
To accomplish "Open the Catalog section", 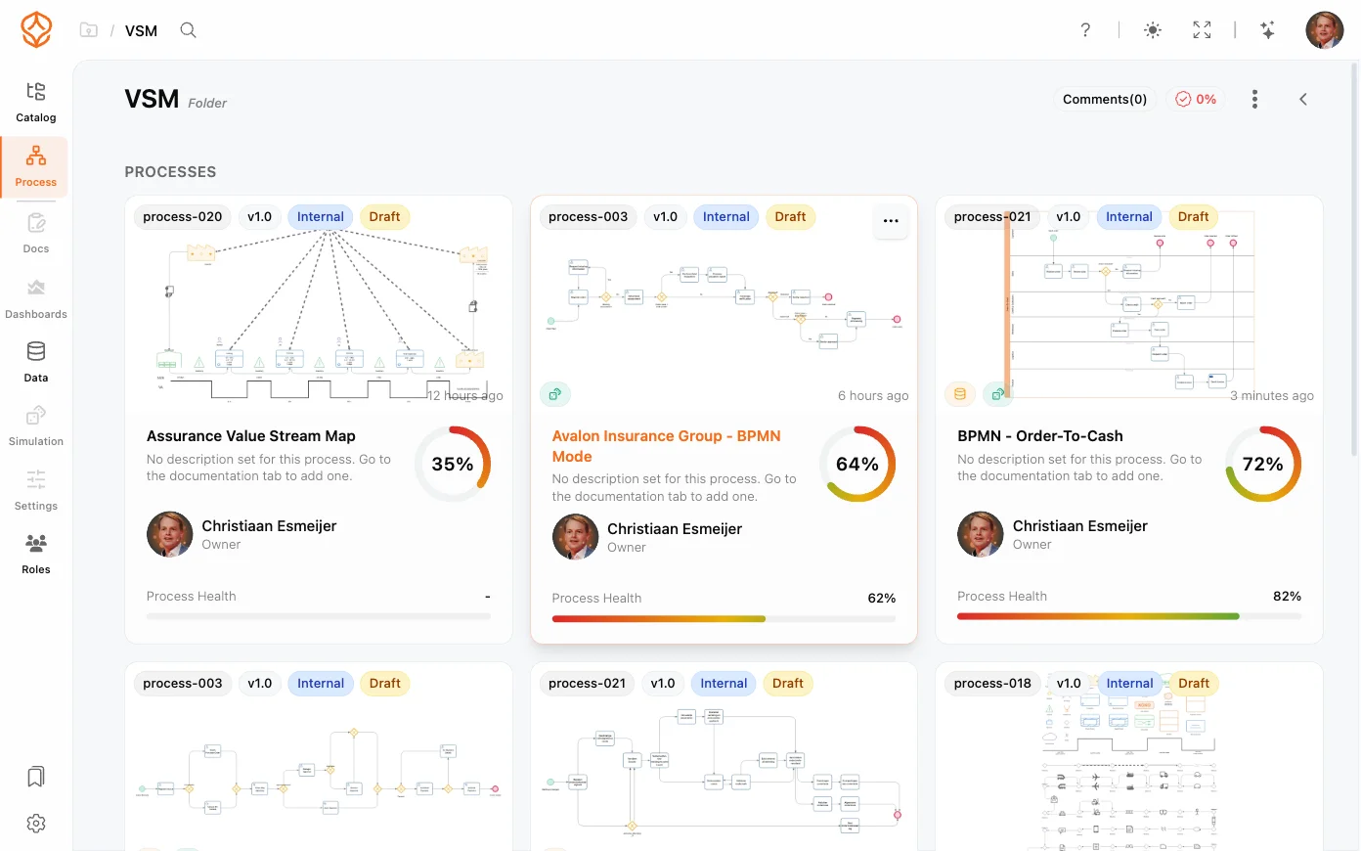I will point(36,103).
